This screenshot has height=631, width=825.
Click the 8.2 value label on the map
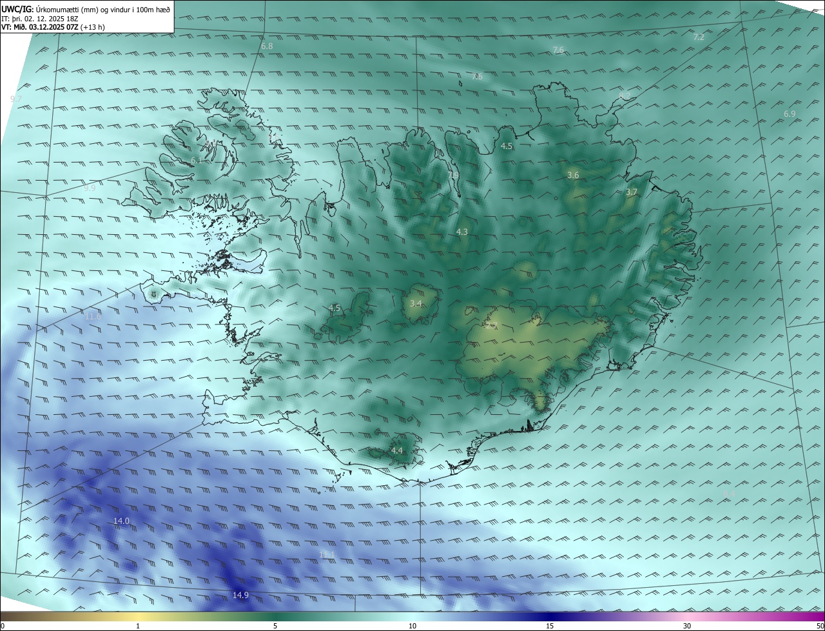[625, 96]
